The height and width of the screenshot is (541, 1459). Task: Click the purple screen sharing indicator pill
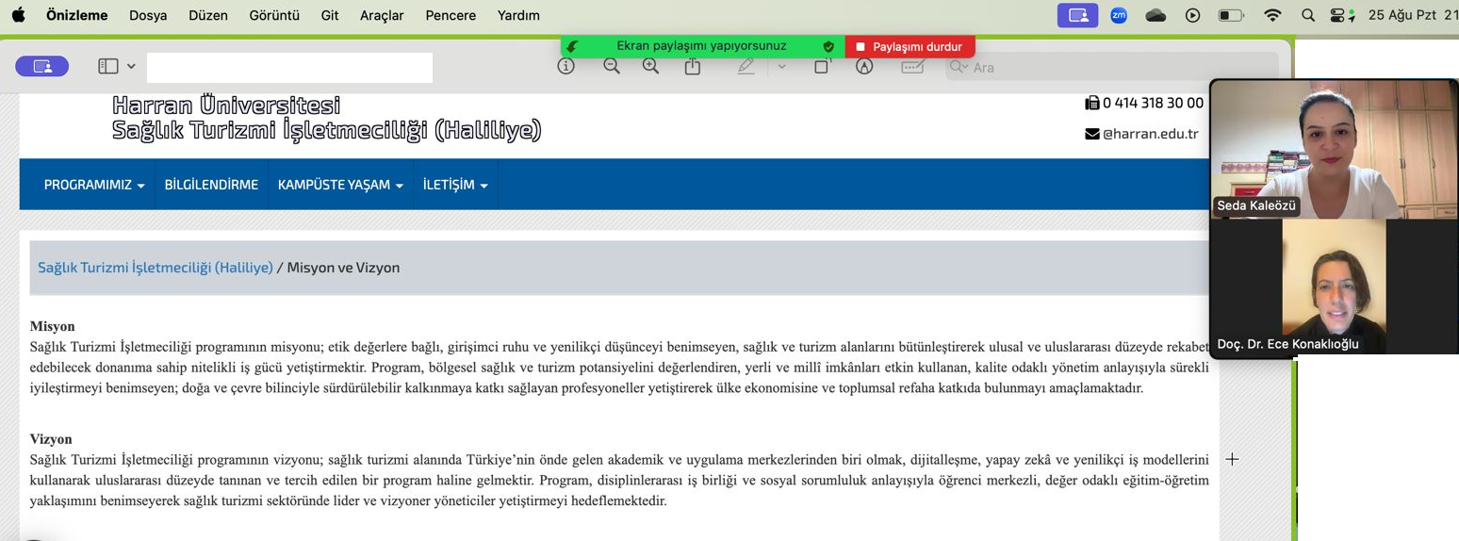point(41,66)
